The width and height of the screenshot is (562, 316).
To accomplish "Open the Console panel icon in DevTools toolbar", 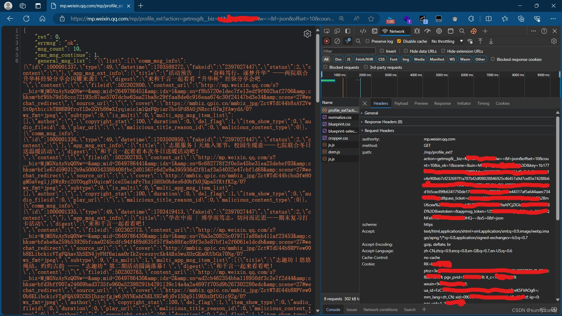I will (374, 31).
